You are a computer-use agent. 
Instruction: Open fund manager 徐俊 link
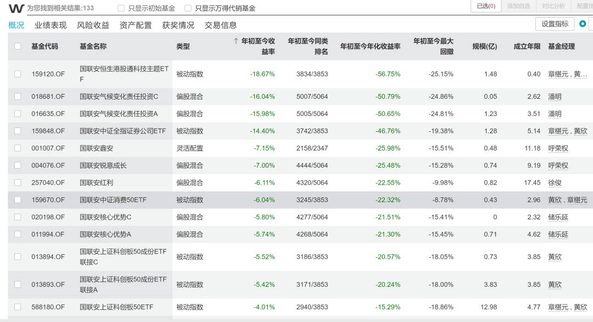point(555,182)
